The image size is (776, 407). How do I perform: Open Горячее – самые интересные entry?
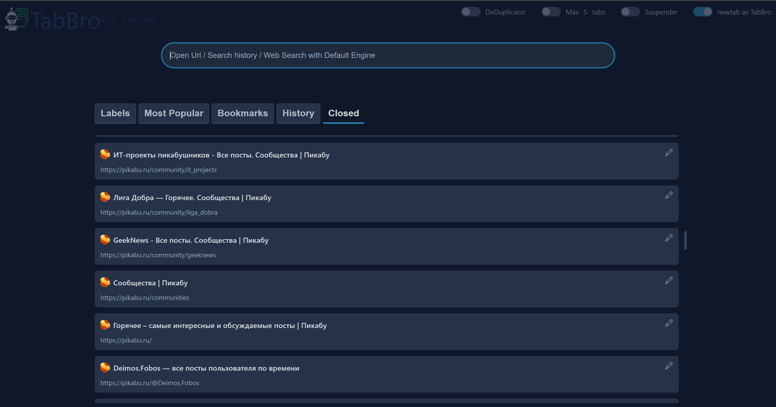[x=220, y=326]
